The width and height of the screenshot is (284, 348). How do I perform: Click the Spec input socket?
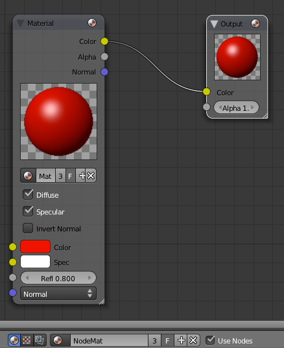(13, 262)
